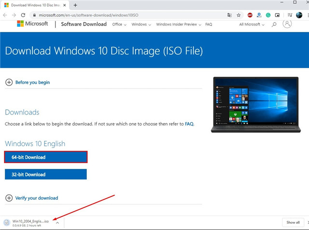
Task: Minimize the browser window
Action: [282, 2]
